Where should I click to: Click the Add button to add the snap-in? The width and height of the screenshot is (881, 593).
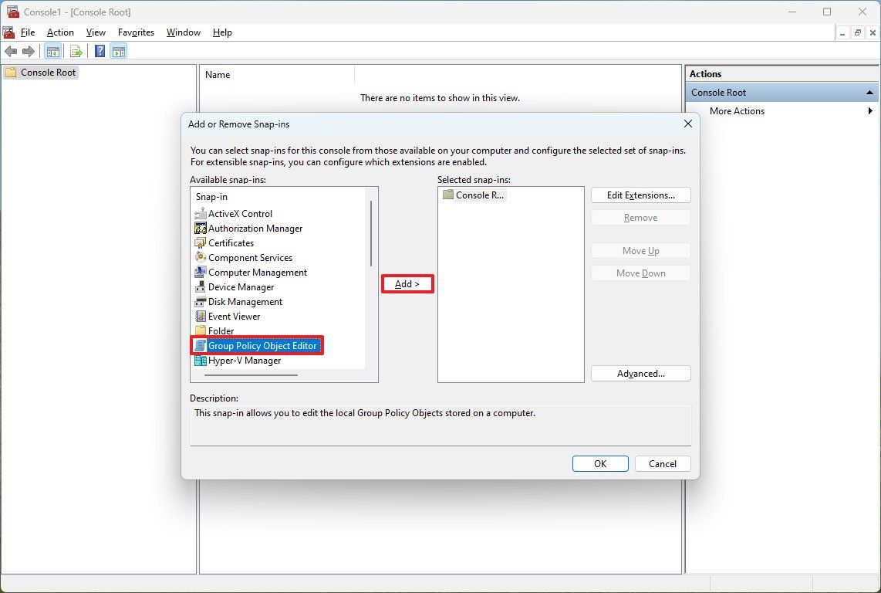click(x=407, y=283)
